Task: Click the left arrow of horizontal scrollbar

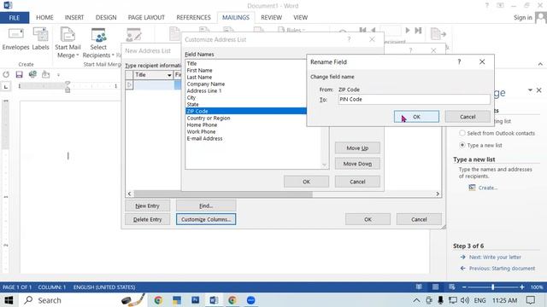Action: pyautogui.click(x=129, y=194)
